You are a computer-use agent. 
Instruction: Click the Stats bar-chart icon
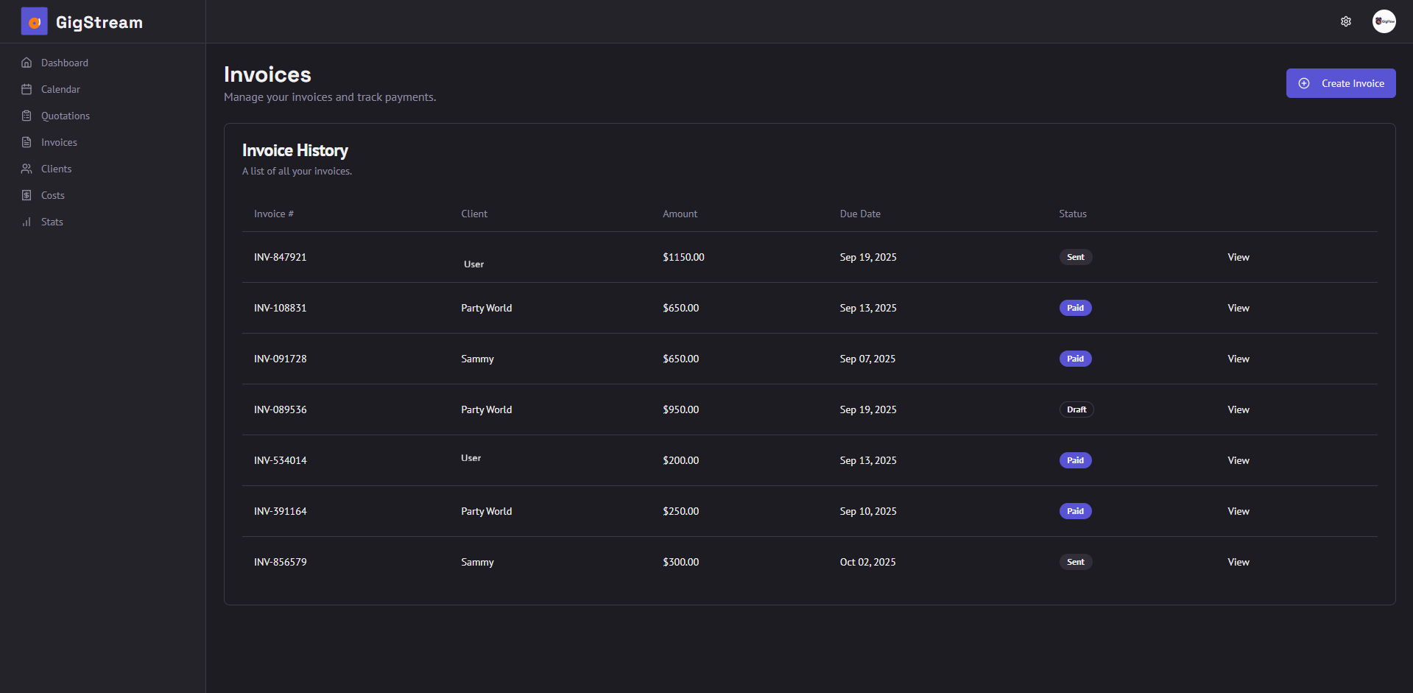pos(27,221)
